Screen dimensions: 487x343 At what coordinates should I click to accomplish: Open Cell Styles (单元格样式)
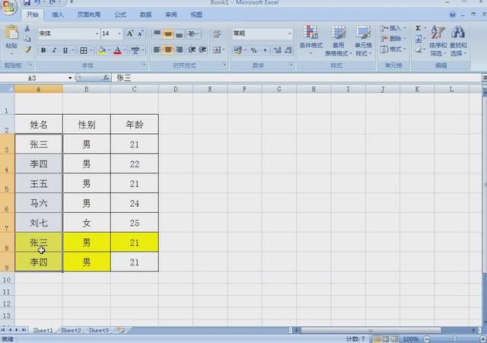point(364,40)
